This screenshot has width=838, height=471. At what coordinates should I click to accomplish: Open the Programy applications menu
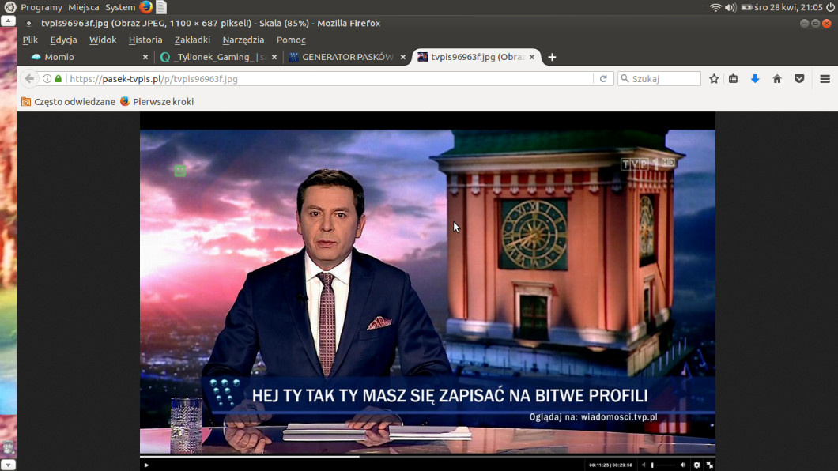pyautogui.click(x=41, y=7)
